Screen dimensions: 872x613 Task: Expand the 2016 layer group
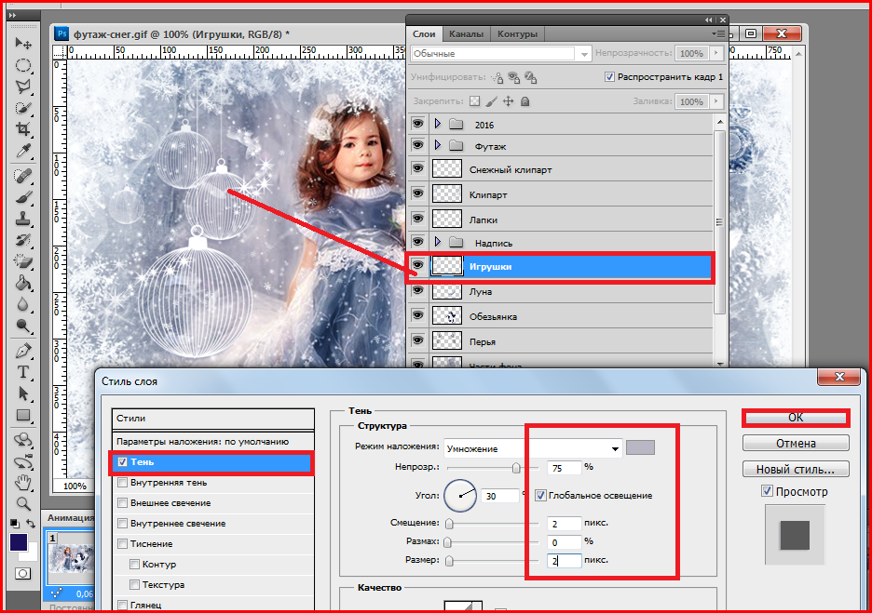pos(438,124)
